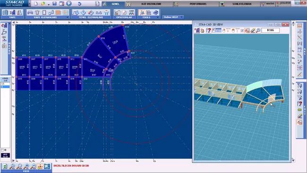Viewport: 307px width, 173px height.
Task: Click the first building icon in YAPI group
Action: [5, 13]
